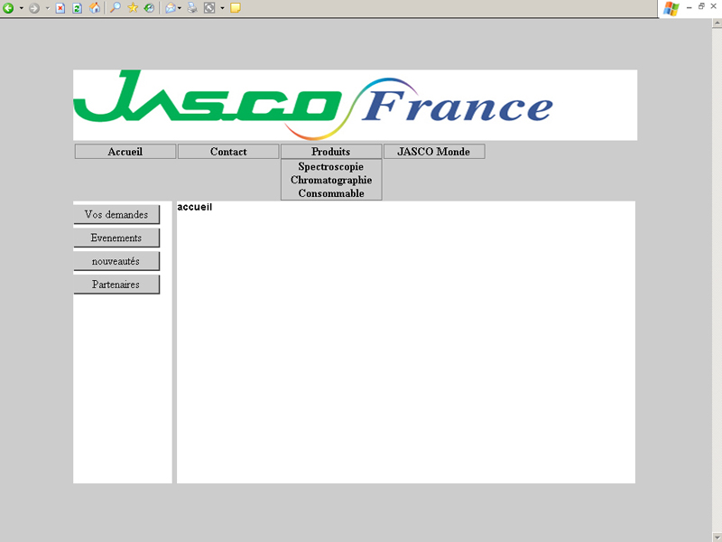The height and width of the screenshot is (542, 722).
Task: Click the browser Forward button
Action: [x=34, y=8]
